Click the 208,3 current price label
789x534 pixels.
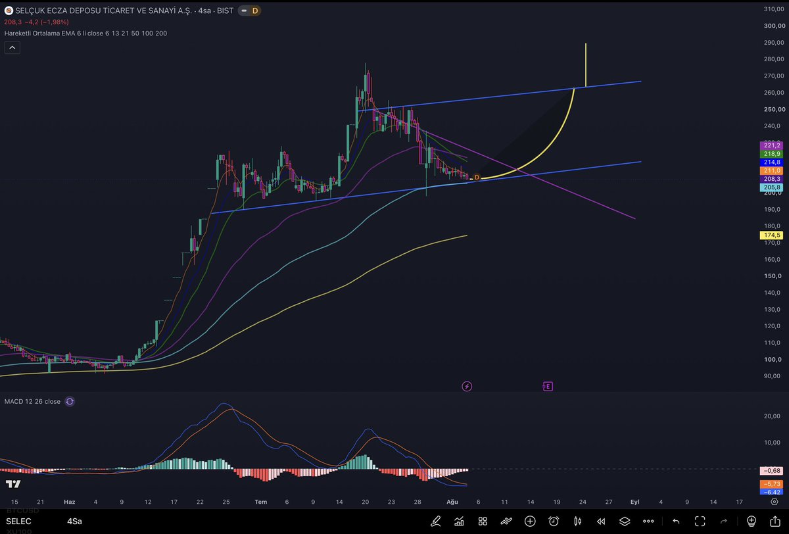771,179
